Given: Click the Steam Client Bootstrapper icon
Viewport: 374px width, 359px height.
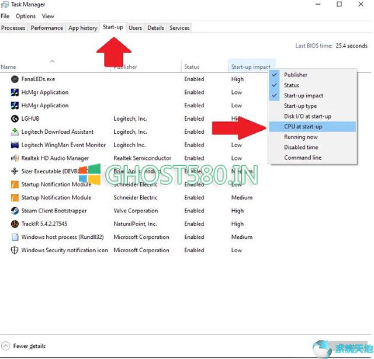Looking at the screenshot, I should (15, 211).
